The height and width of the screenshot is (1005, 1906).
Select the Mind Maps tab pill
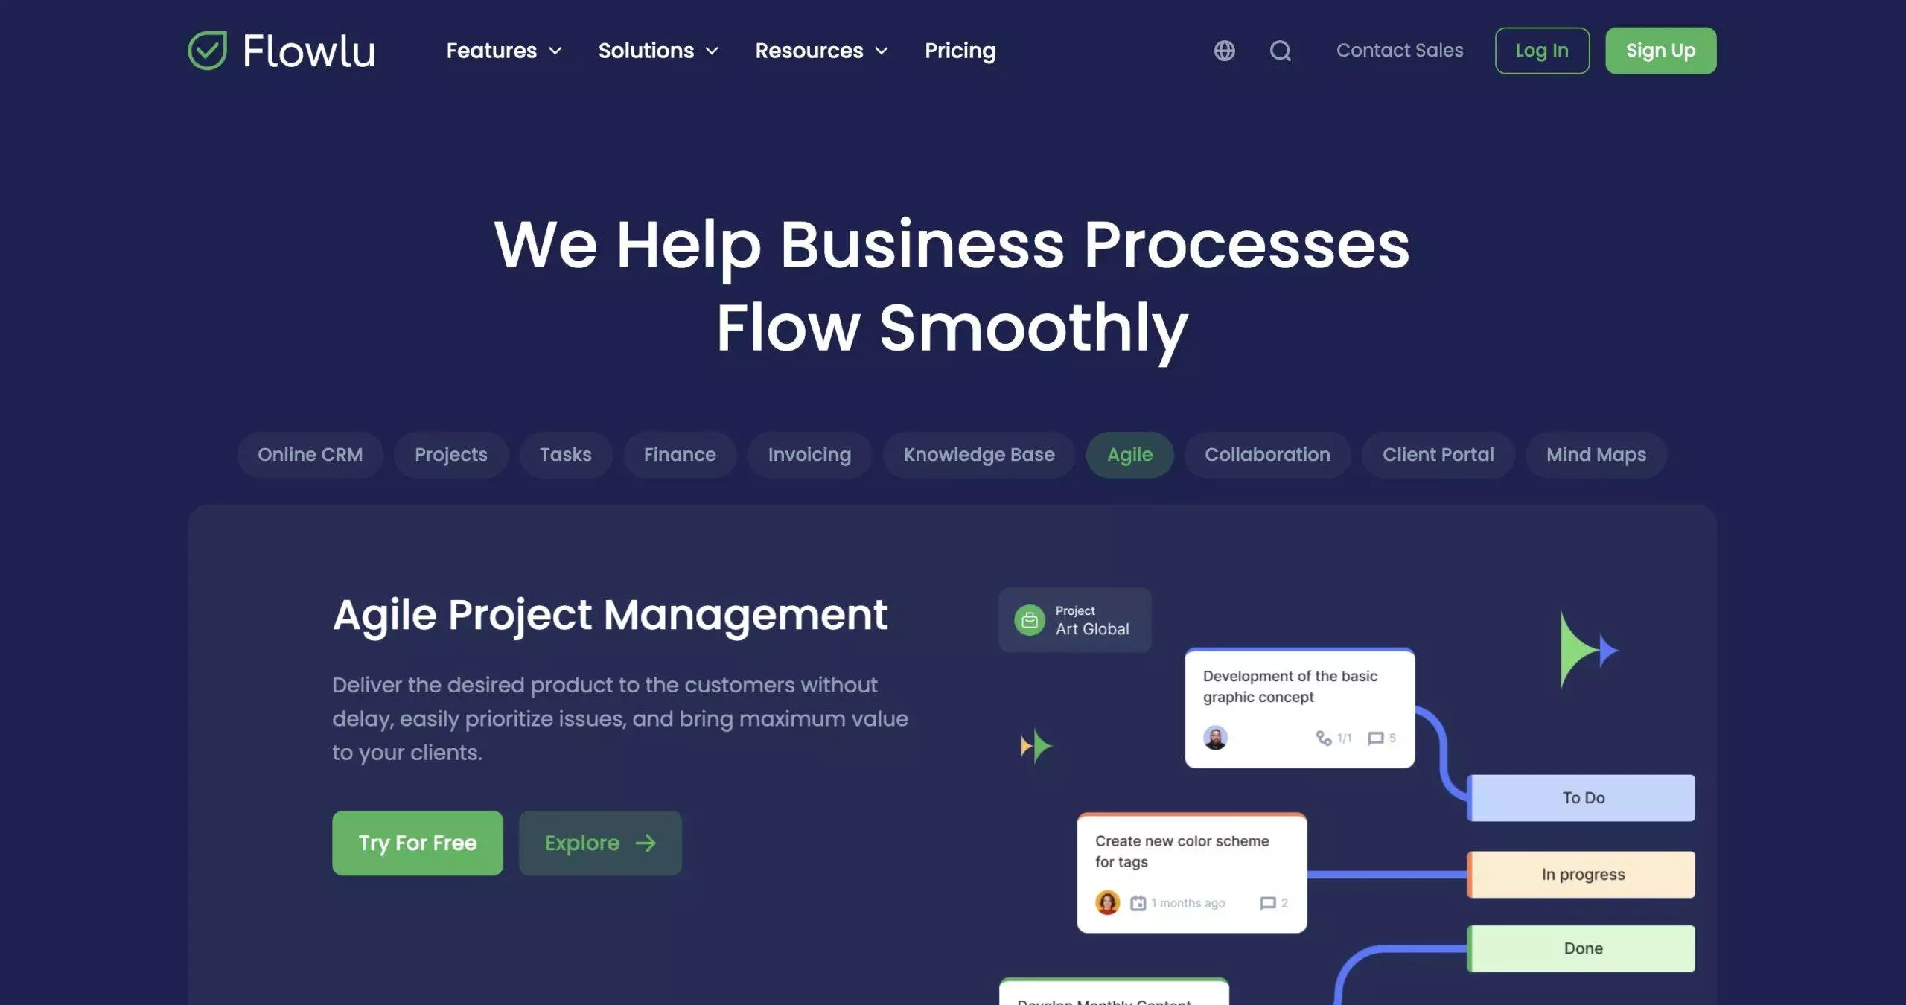click(x=1595, y=454)
